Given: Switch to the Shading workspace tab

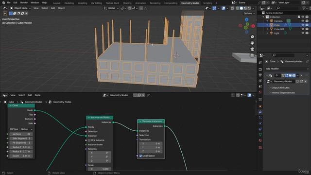Looking at the screenshot, I should point(127,3).
